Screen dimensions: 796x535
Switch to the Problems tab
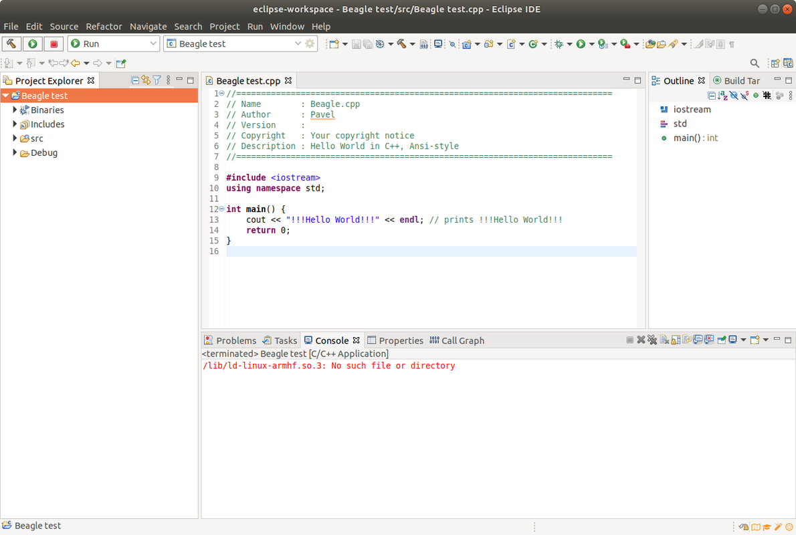[230, 340]
